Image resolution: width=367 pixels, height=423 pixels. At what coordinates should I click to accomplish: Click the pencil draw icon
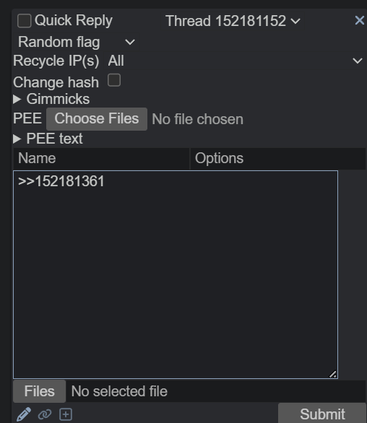[x=24, y=414]
